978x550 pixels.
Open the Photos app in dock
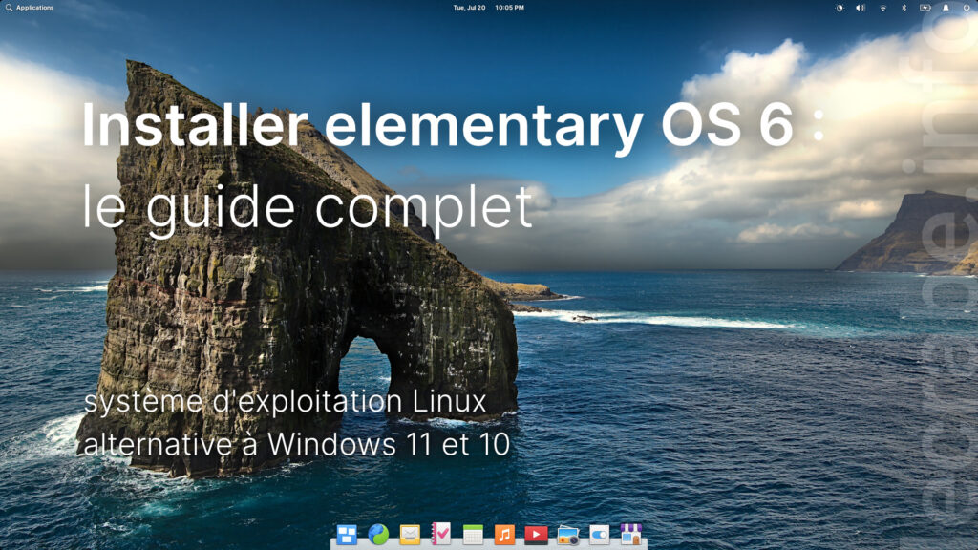click(x=567, y=535)
